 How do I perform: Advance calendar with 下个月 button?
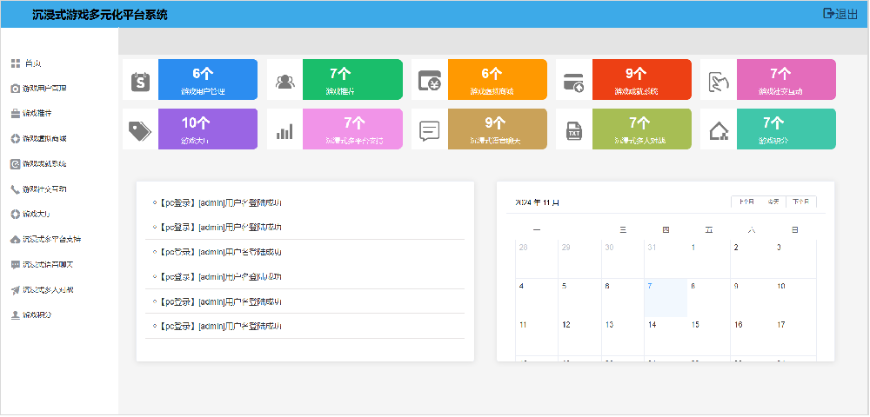pyautogui.click(x=801, y=202)
